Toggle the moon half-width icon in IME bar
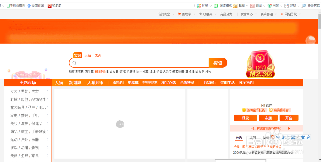 tap(283, 137)
